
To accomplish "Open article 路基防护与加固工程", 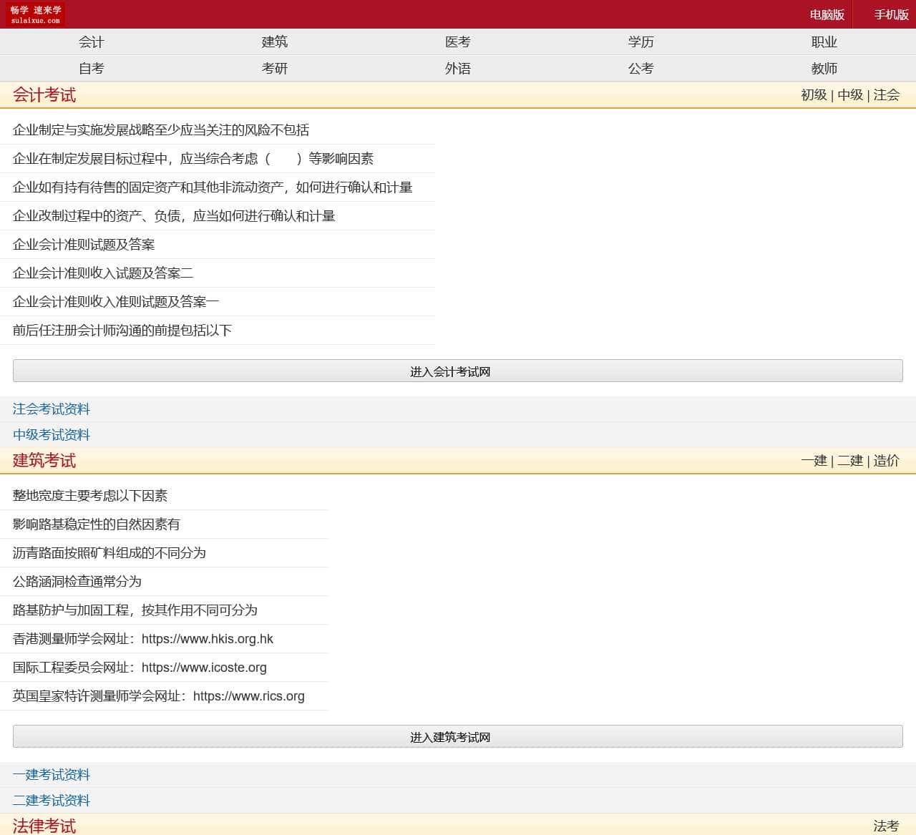I will pyautogui.click(x=135, y=610).
